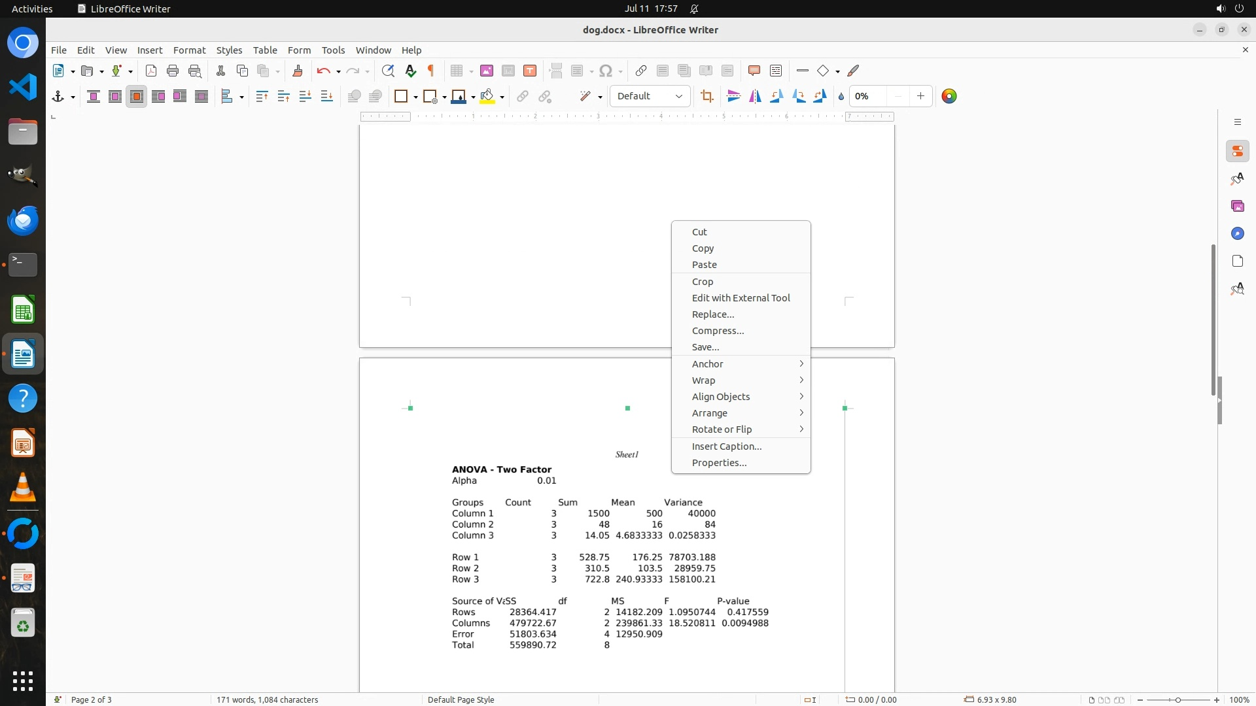Click Flip Vertically icon in image toolbar
This screenshot has height=706, width=1256.
tap(733, 97)
